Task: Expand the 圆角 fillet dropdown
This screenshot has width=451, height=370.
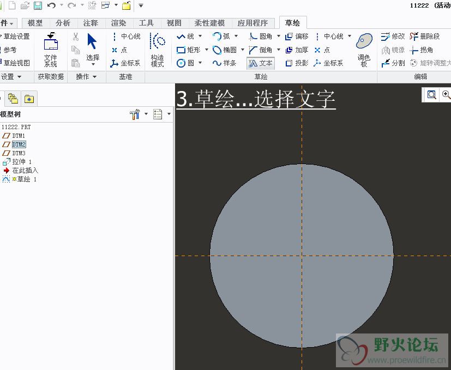Action: click(x=279, y=36)
